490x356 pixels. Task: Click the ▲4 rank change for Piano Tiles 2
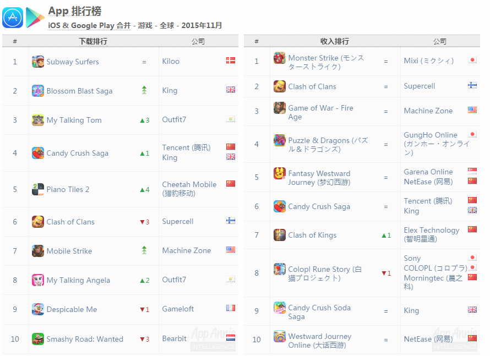(144, 189)
